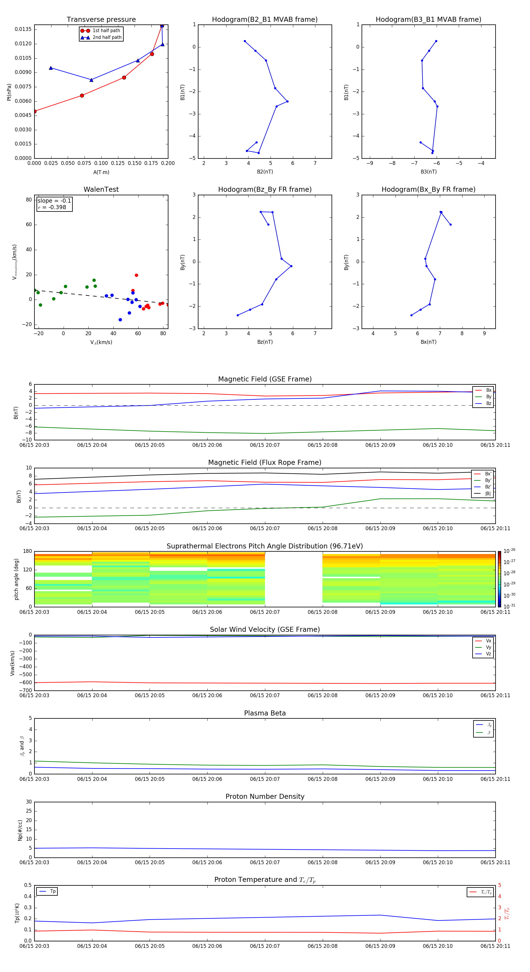Click Vx entry in solar wind legend
This screenshot has width=530, height=972.
click(x=483, y=641)
